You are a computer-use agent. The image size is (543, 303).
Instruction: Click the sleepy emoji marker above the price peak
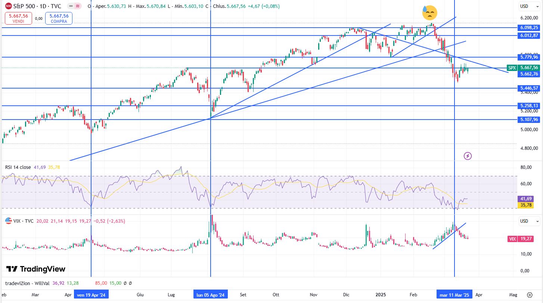pyautogui.click(x=429, y=13)
